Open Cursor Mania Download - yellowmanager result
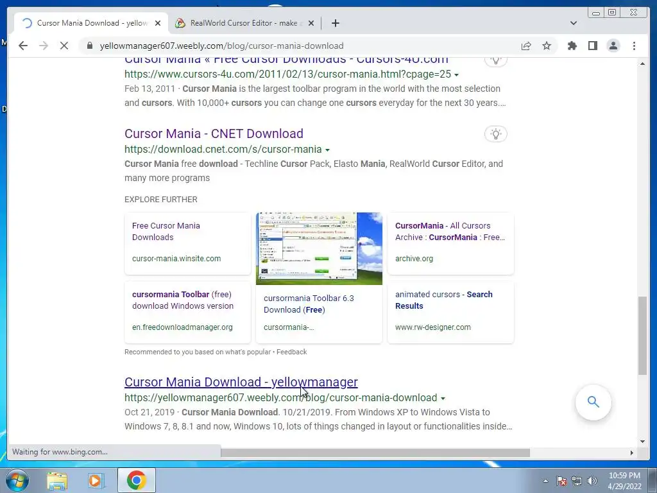 point(241,382)
